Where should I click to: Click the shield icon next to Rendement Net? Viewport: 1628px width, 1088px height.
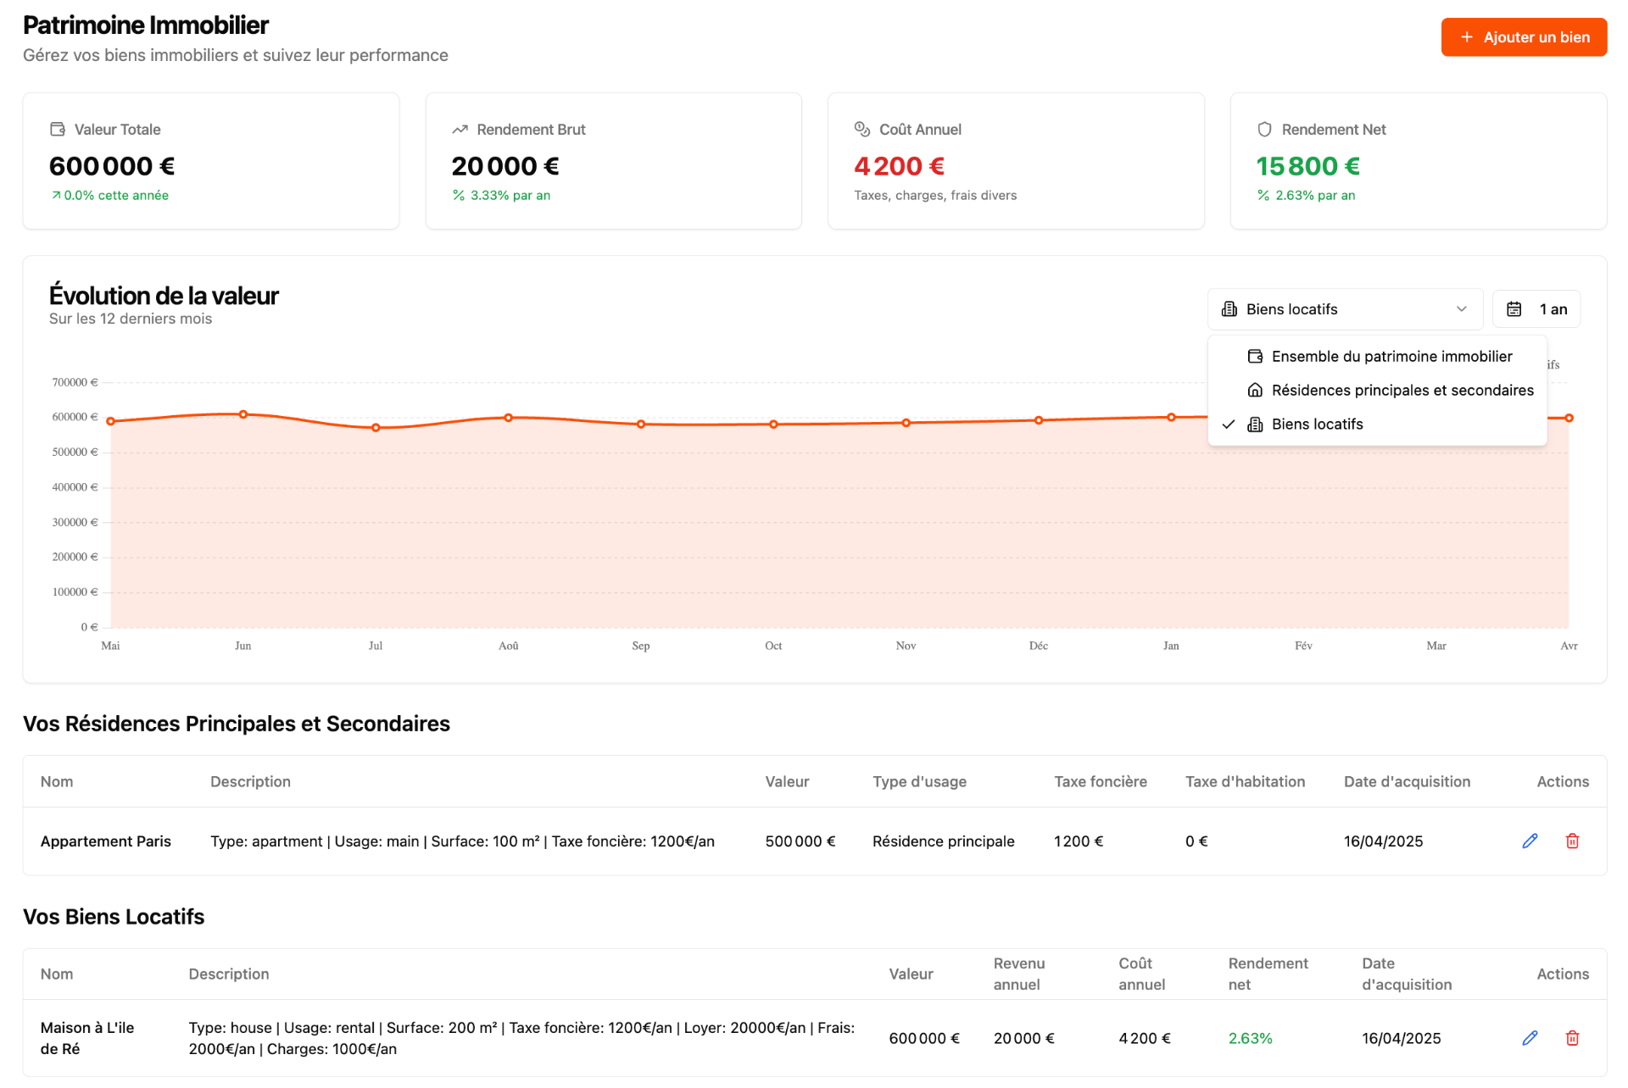[1264, 130]
